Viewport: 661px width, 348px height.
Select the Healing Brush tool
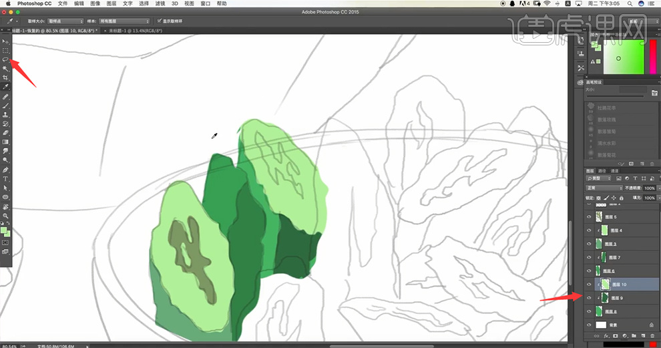pyautogui.click(x=5, y=97)
